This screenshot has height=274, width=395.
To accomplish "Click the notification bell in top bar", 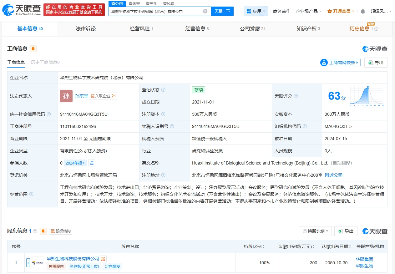I will pyautogui.click(x=362, y=11).
